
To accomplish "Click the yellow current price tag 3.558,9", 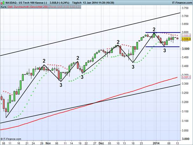I will tap(186, 39).
